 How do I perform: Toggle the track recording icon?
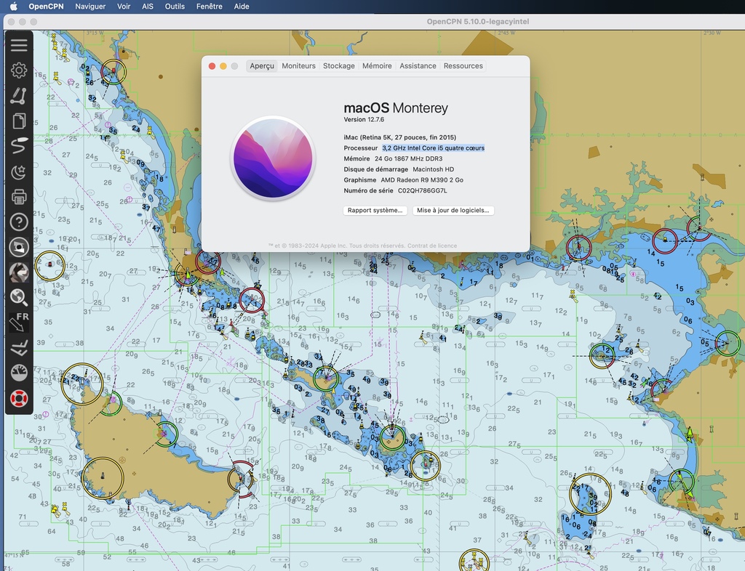[19, 145]
